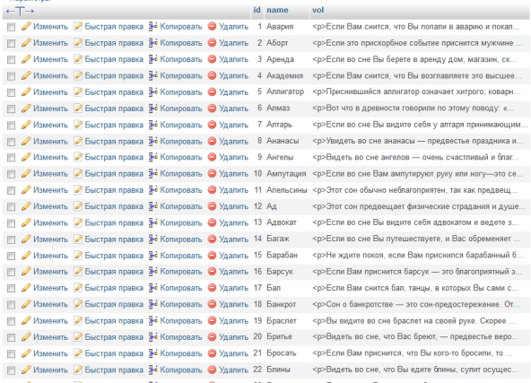The image size is (531, 383).
Task: Check the checkbox for row Аренда
Action: point(11,59)
